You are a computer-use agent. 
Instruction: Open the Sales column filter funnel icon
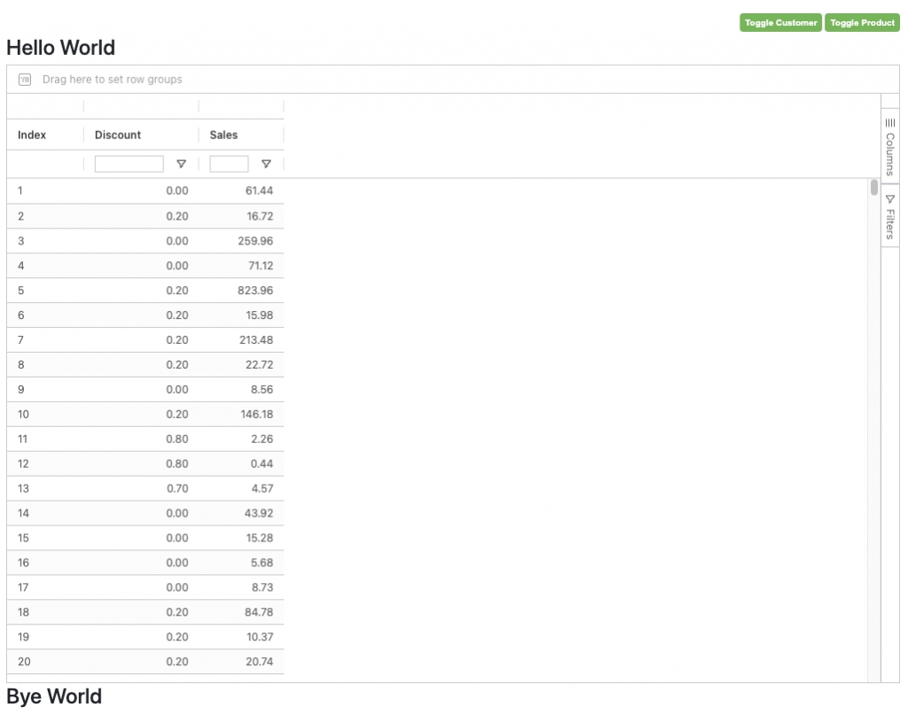[x=266, y=164]
